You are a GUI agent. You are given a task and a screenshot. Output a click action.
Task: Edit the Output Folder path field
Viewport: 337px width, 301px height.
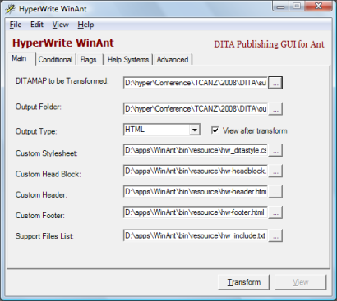click(196, 109)
